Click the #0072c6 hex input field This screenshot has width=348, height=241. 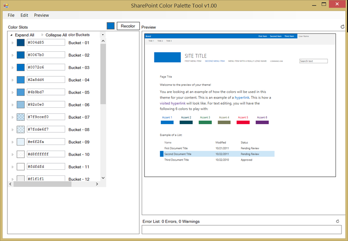pyautogui.click(x=46, y=67)
